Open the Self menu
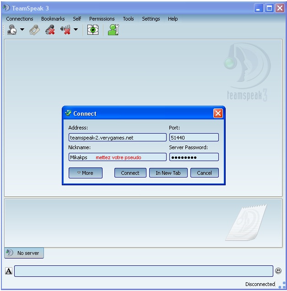The height and width of the screenshot is (291, 287). [77, 19]
